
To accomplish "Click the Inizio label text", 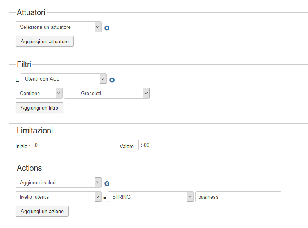I will pyautogui.click(x=23, y=146).
